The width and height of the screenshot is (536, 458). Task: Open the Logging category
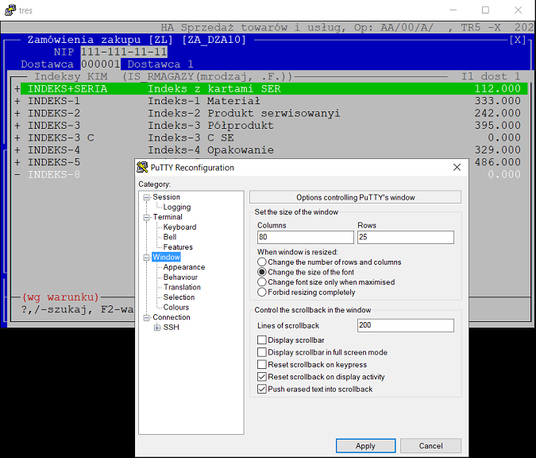(177, 207)
